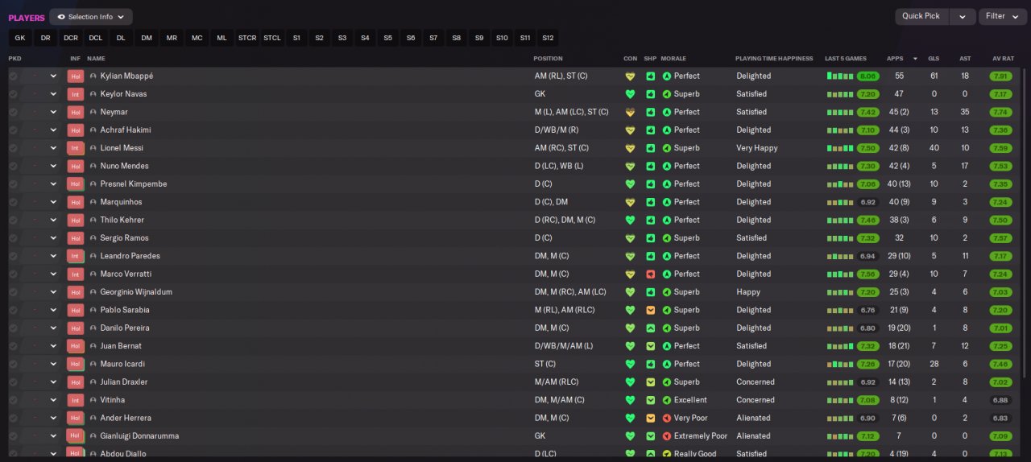Click Kylian Mbappé's condition heart icon
This screenshot has height=462, width=1031.
point(630,76)
